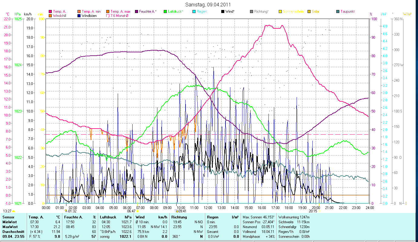
Task: Click the chart title Samstag, 09.04.2011
Action: click(x=209, y=5)
